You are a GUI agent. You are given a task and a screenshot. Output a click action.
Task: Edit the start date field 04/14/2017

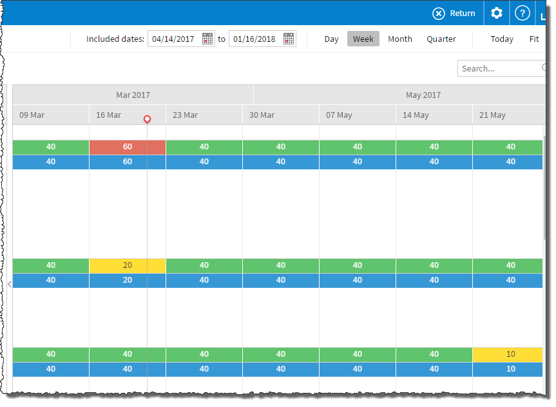pos(173,39)
